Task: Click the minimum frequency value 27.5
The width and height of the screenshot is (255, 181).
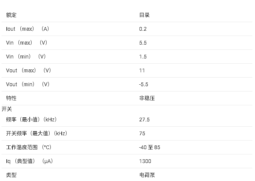Action: [x=144, y=120]
